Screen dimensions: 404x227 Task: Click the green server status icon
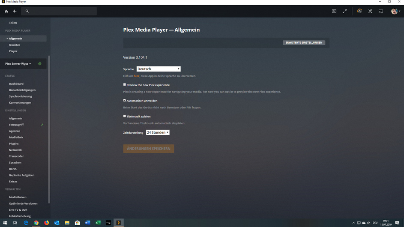(x=40, y=64)
